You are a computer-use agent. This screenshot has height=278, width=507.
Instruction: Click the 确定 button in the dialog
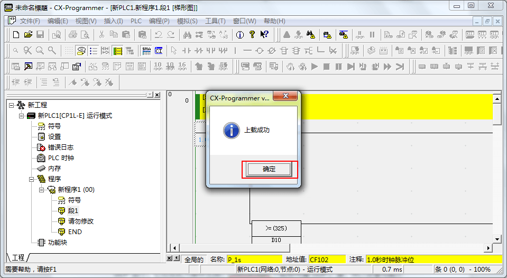[x=269, y=169]
